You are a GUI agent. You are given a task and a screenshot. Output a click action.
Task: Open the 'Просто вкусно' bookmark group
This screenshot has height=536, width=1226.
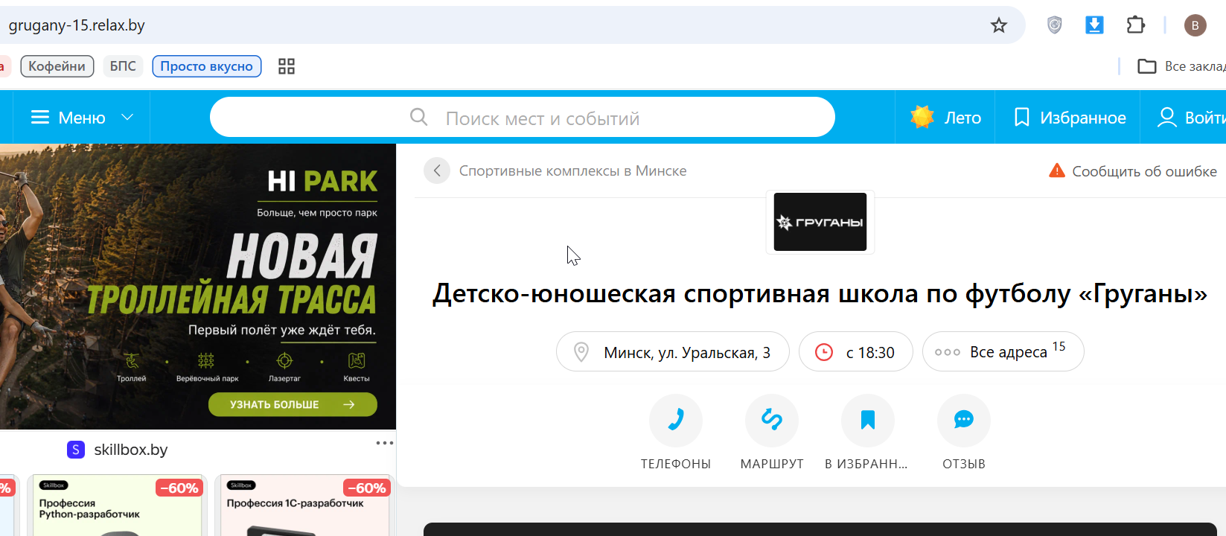207,66
